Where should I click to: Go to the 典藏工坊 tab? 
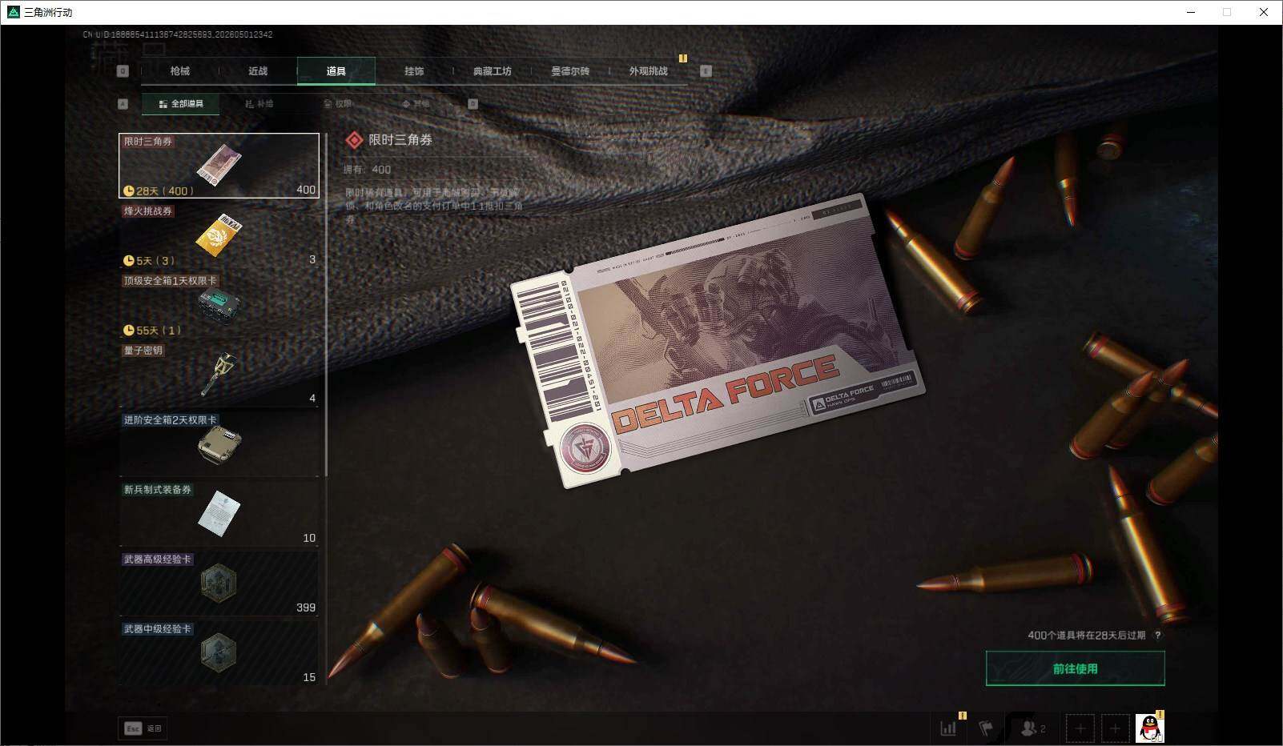pyautogui.click(x=492, y=71)
